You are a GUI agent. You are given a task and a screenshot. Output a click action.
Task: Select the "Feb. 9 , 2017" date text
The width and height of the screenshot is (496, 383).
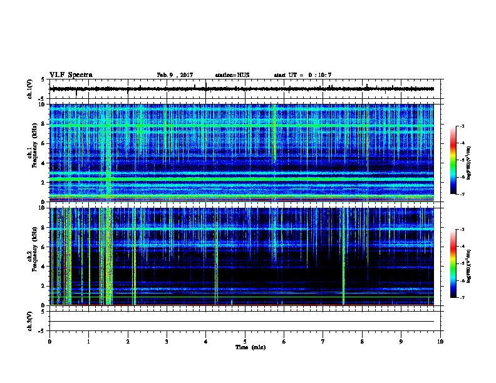tap(175, 75)
